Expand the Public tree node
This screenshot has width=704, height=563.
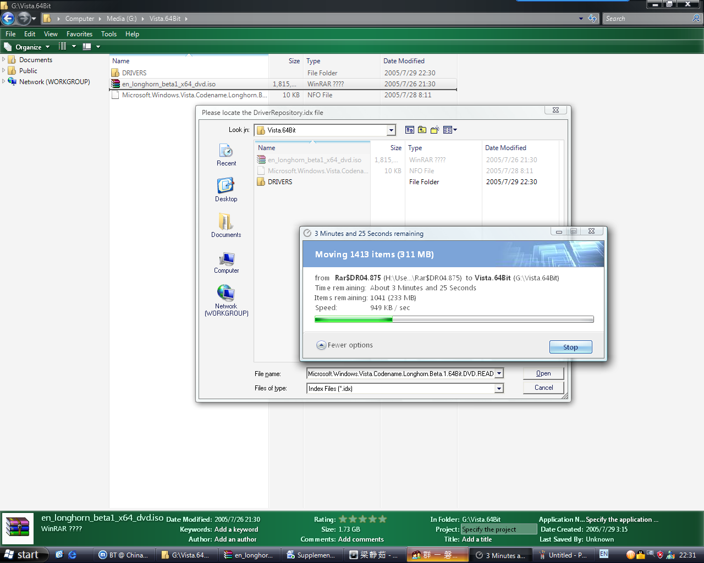pos(4,70)
